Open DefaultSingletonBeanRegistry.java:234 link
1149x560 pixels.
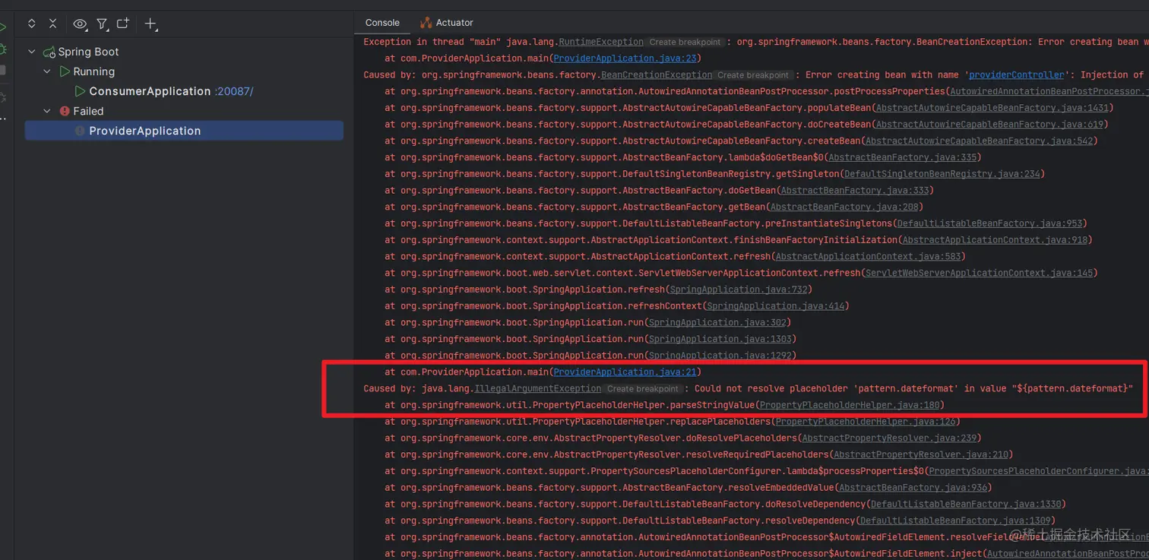[x=942, y=174]
